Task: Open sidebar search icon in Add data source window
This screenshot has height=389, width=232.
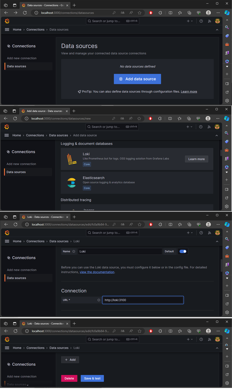Action: pos(227,133)
